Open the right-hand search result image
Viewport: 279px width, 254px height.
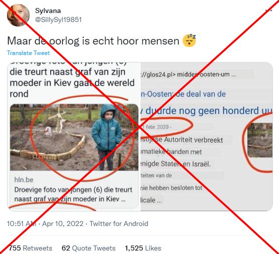click(207, 136)
